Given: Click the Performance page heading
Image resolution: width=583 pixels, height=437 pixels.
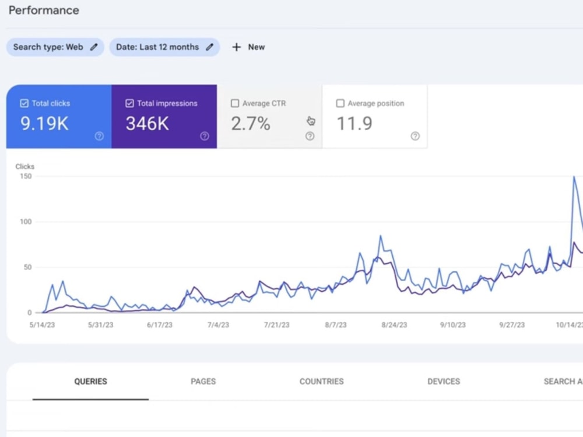Looking at the screenshot, I should pos(44,10).
